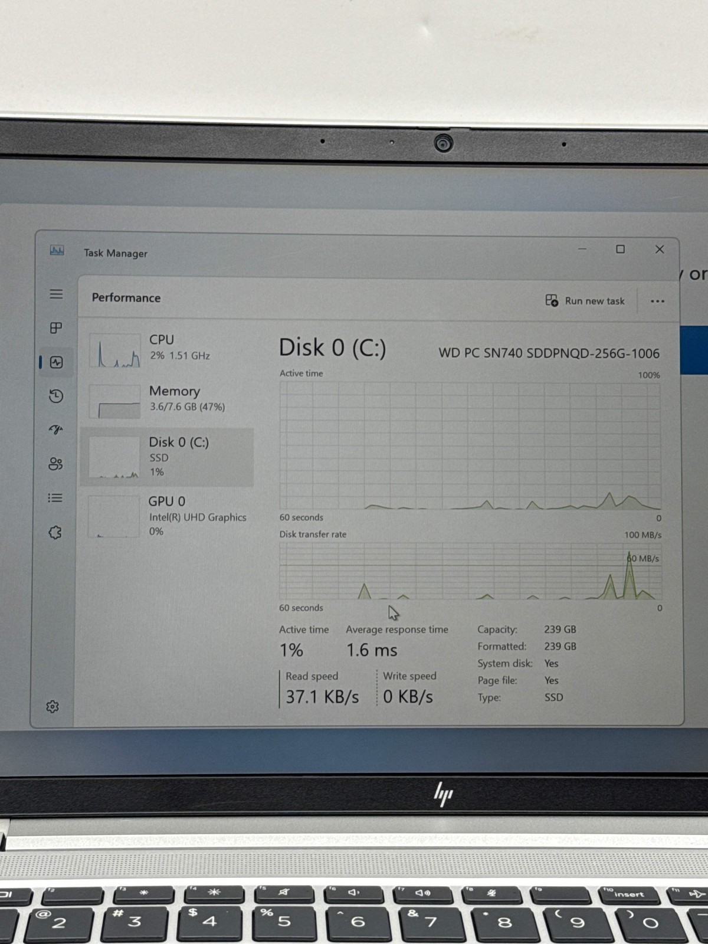This screenshot has height=944, width=708.
Task: Select the Disk 0 (C:) performance item
Action: 167,457
